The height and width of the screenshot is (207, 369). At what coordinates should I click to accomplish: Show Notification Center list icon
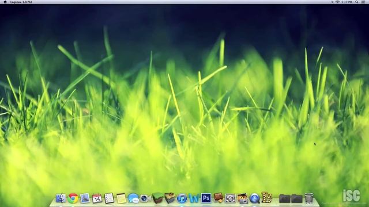363,2
